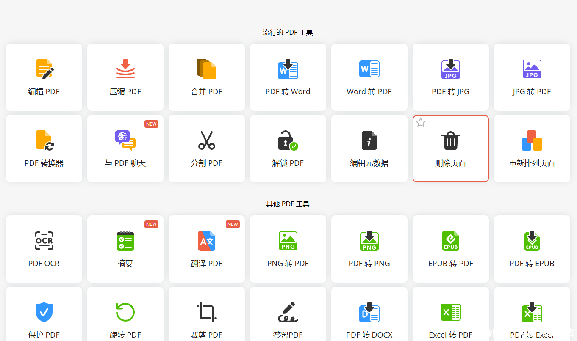The width and height of the screenshot is (577, 341).
Task: Launch the PDF 转 Word converter
Action: click(x=288, y=77)
